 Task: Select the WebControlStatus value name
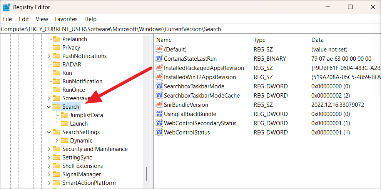coord(187,133)
